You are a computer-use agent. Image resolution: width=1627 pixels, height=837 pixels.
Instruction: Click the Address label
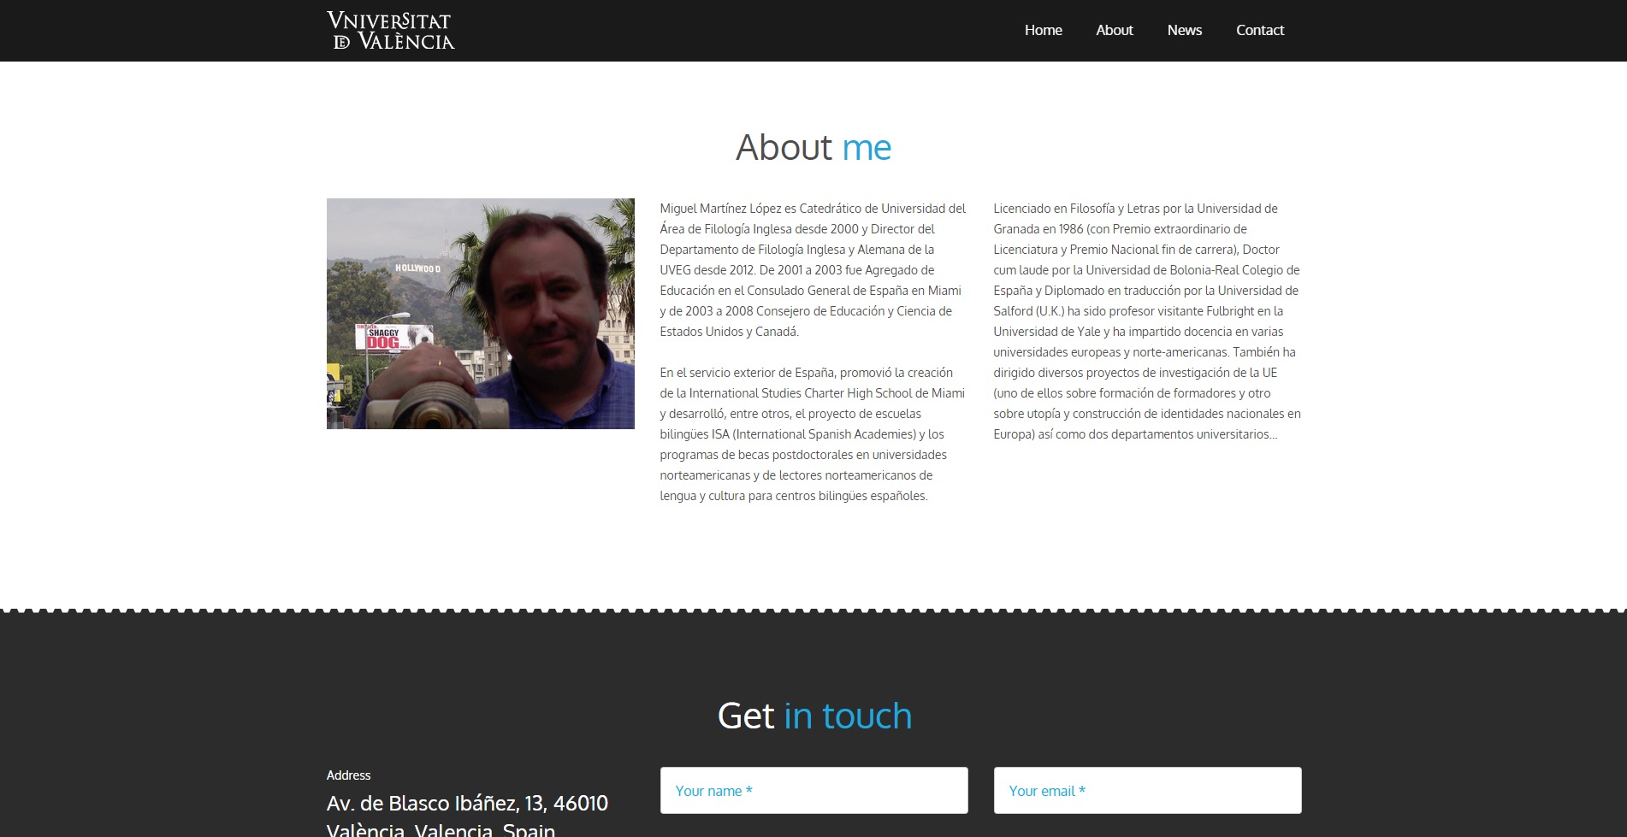coord(348,775)
